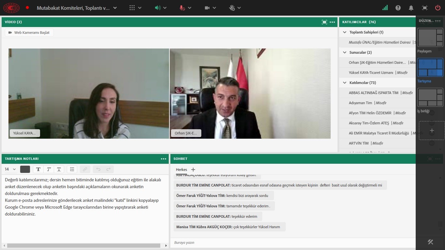Viewport: 445px width, 250px height.
Task: Expand the chevron beside the pods grid
Action: (x=140, y=8)
